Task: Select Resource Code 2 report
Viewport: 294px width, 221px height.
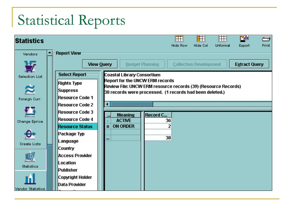Action: click(78, 105)
